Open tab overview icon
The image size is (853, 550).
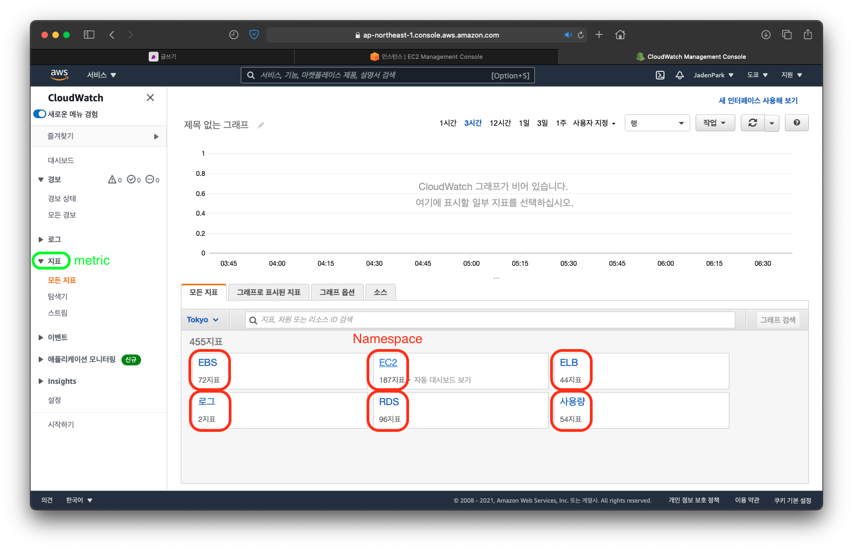pos(787,35)
